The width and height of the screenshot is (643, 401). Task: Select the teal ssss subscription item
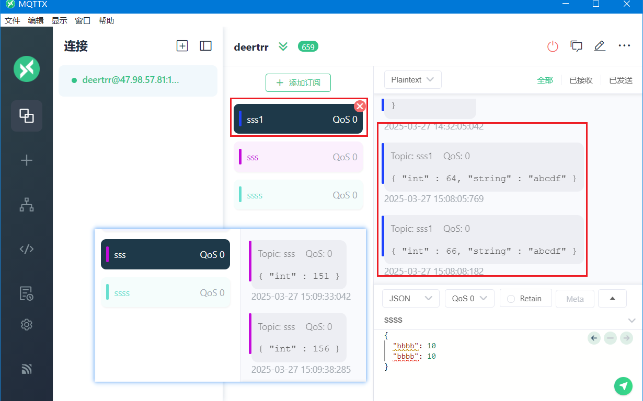298,195
